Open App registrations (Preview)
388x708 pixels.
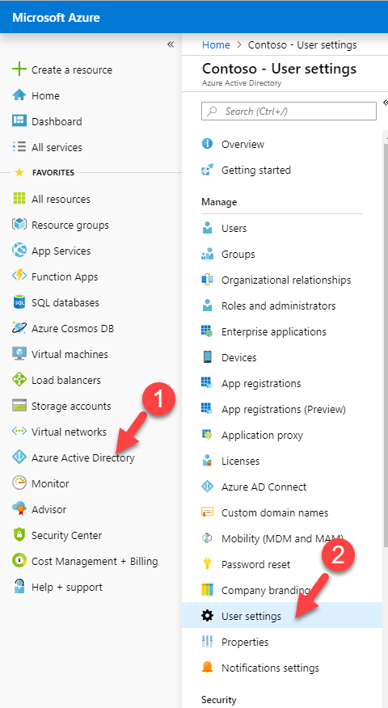(x=282, y=409)
